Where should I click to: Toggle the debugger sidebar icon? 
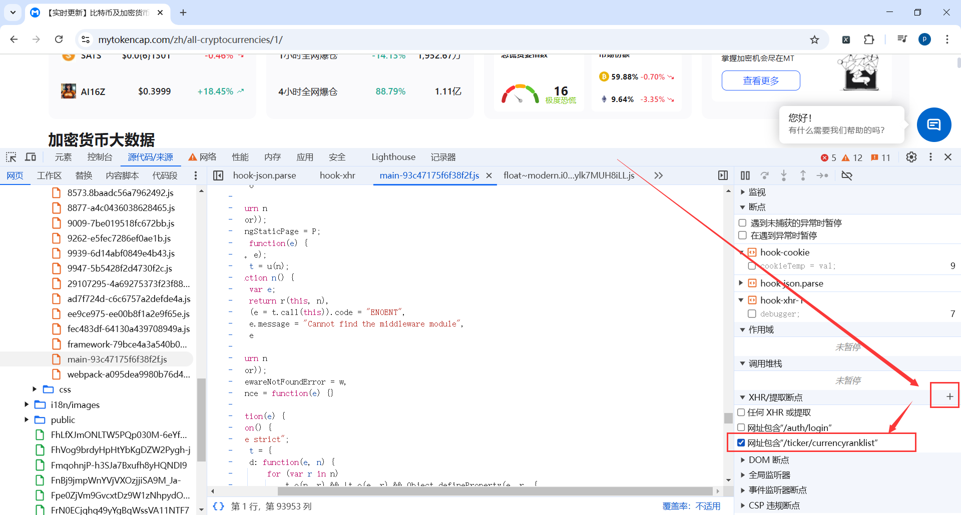[723, 175]
